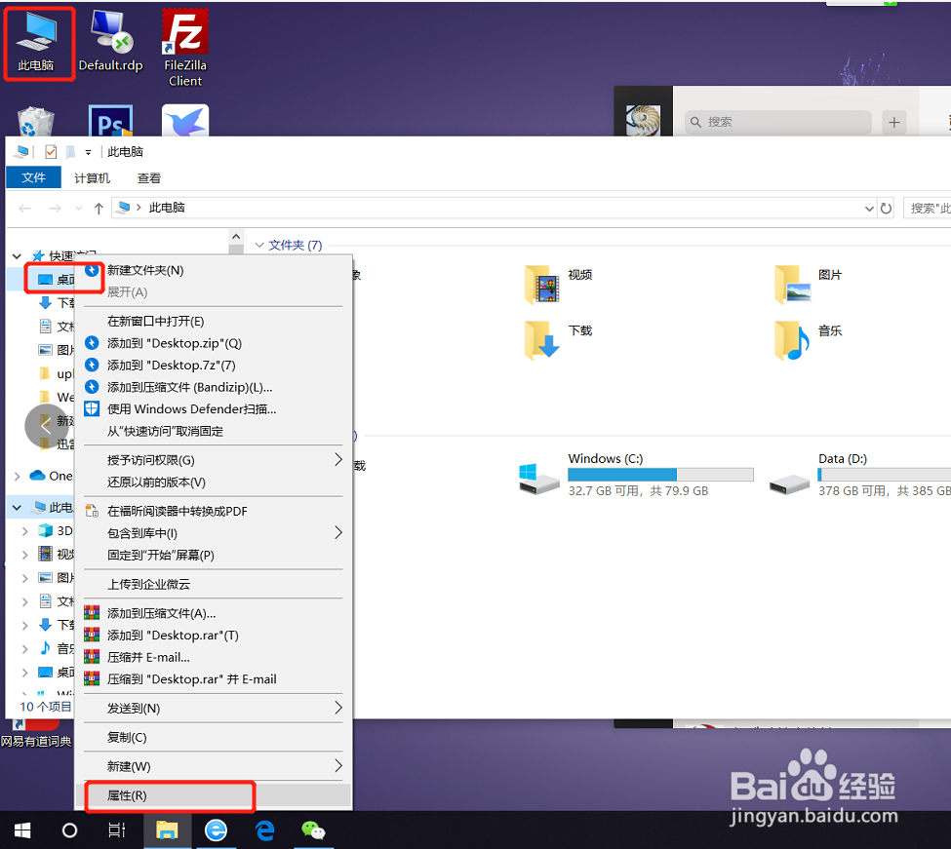This screenshot has width=951, height=849.
Task: Select the Data (D:) drive icon
Action: tap(789, 482)
